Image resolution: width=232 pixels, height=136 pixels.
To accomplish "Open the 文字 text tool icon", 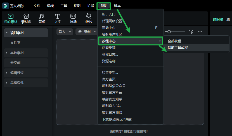I will 58,19.
